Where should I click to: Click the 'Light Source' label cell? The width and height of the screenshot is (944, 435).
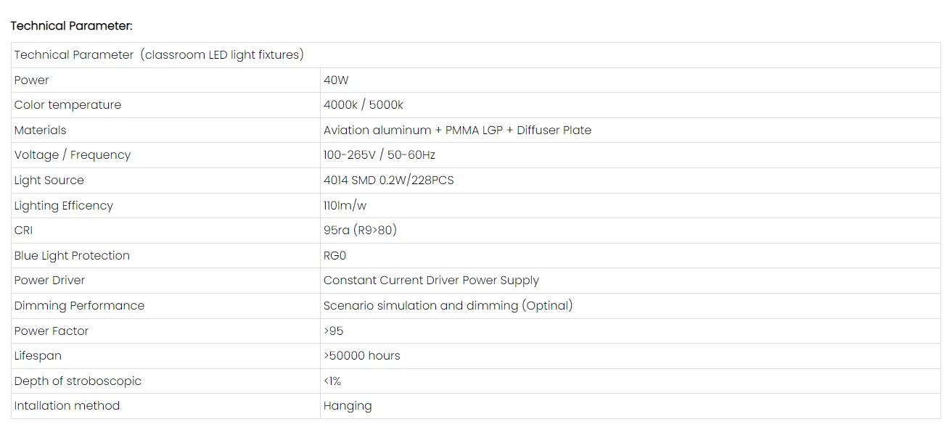[49, 181]
